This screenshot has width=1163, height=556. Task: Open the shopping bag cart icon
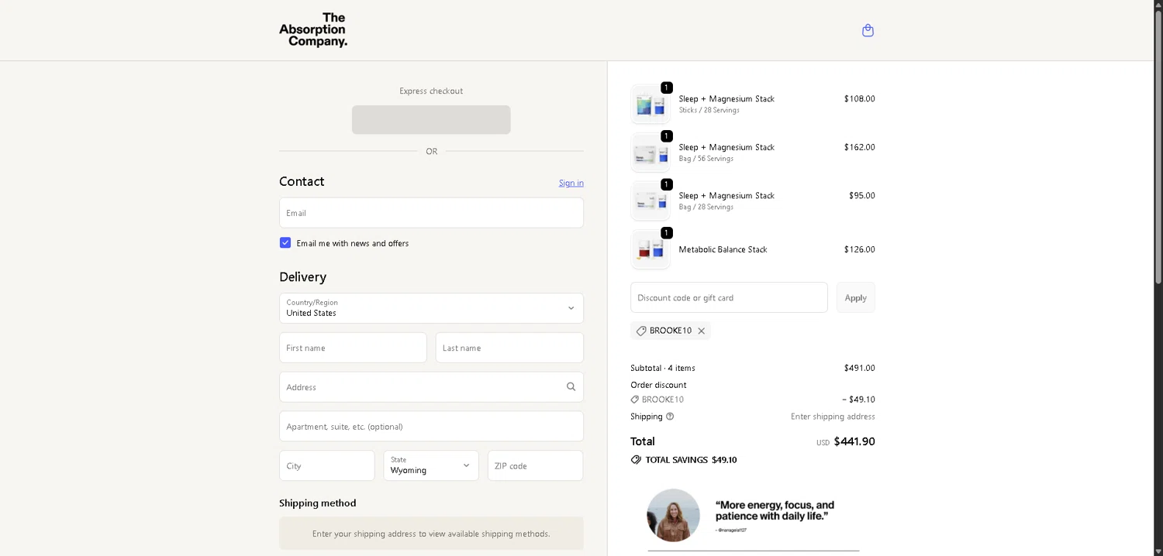(x=868, y=30)
